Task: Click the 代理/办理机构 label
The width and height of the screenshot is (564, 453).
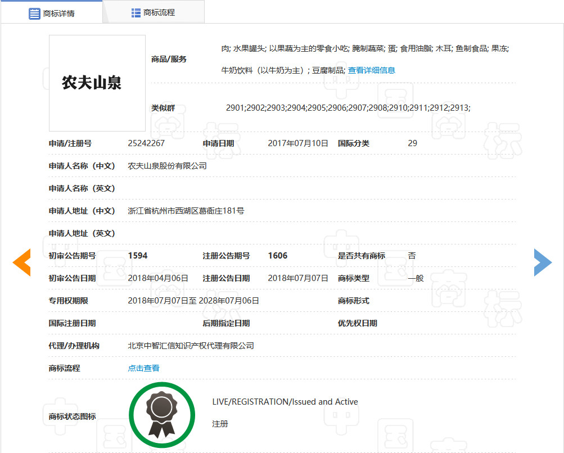Action: pyautogui.click(x=74, y=346)
